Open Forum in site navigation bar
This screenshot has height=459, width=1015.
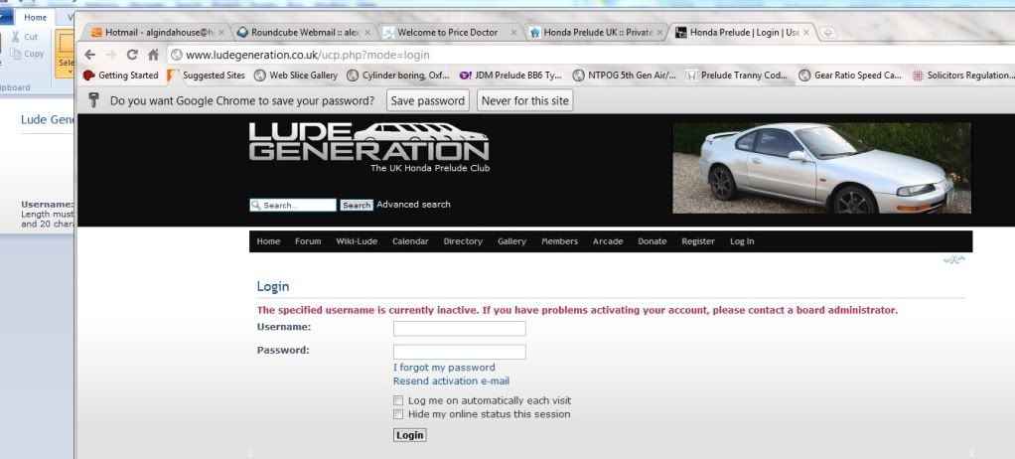pos(308,241)
